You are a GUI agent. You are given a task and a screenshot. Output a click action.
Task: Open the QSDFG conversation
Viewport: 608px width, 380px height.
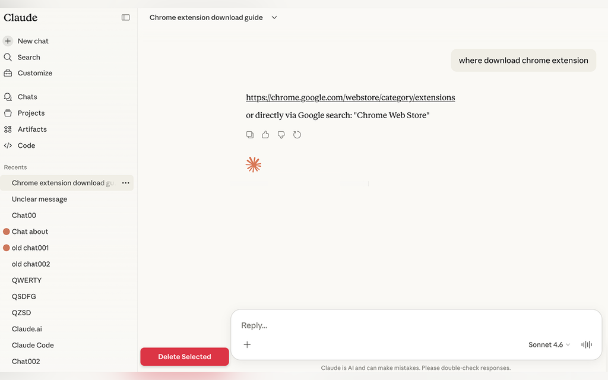click(24, 297)
